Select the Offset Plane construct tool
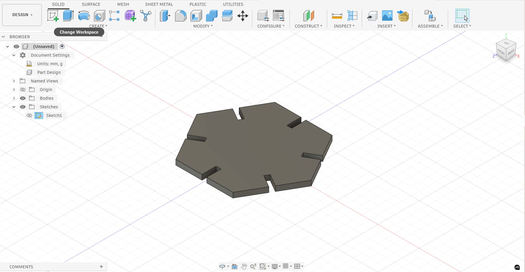Image resolution: width=525 pixels, height=272 pixels. pos(308,16)
